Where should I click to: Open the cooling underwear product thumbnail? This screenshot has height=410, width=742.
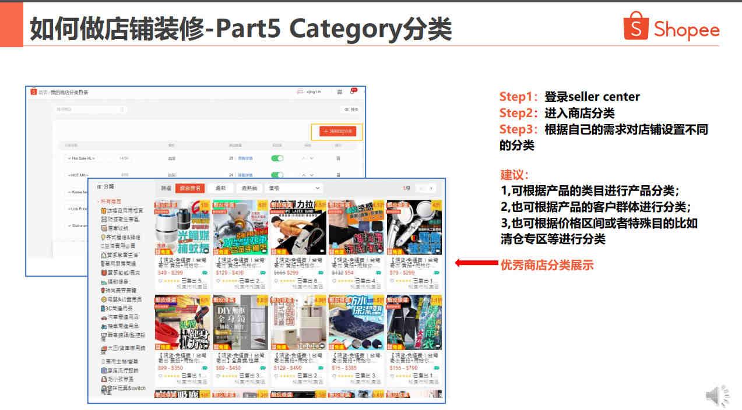click(356, 228)
